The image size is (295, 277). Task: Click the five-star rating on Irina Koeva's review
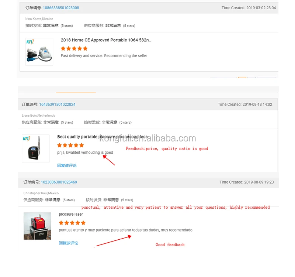(x=74, y=48)
